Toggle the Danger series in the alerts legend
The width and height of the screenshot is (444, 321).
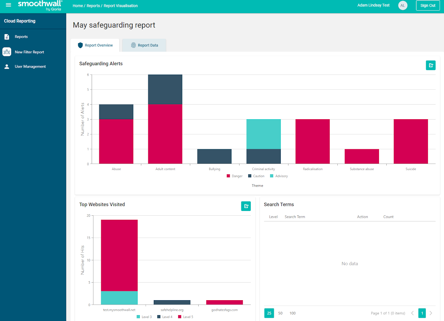(234, 176)
